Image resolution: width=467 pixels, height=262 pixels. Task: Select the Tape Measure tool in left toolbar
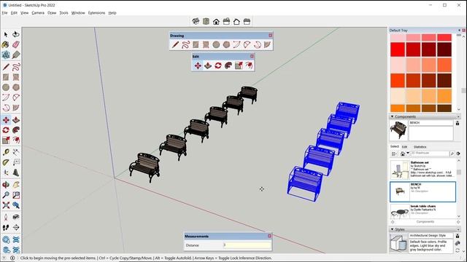click(x=6, y=152)
